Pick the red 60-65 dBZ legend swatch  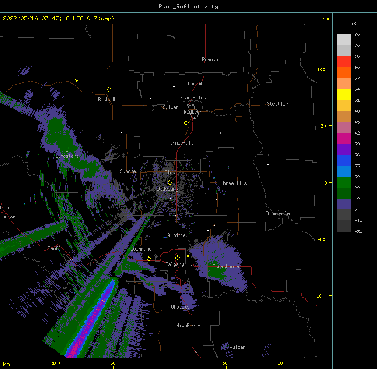coord(344,61)
